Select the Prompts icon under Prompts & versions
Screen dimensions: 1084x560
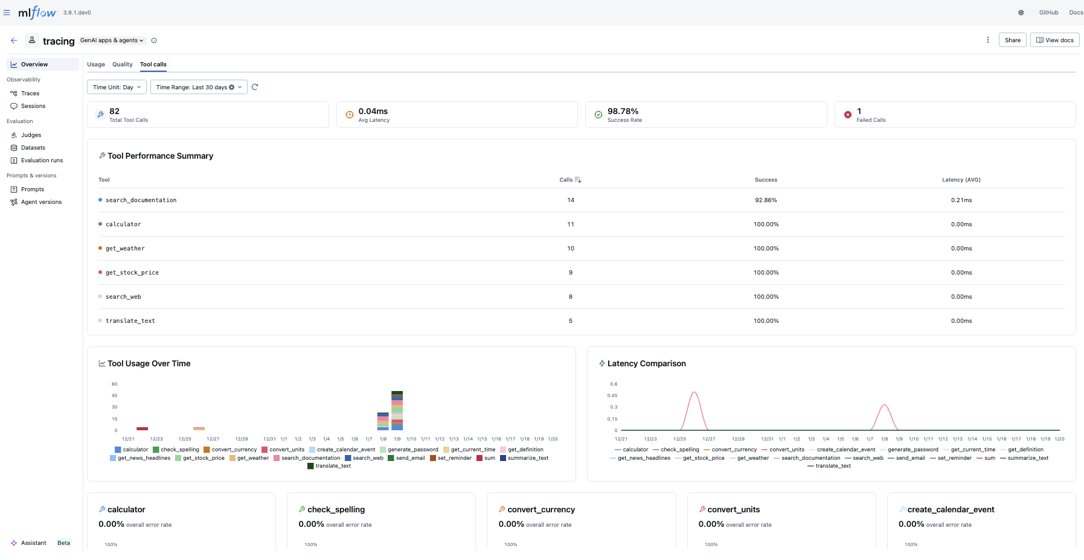click(x=14, y=189)
